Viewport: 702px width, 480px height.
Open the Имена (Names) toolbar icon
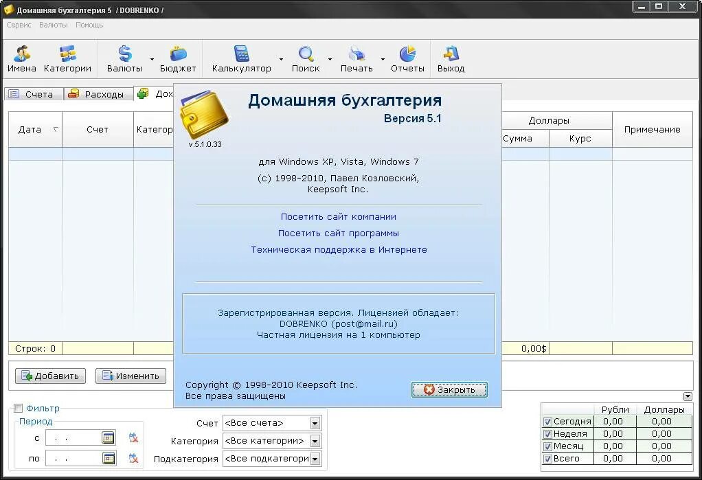coord(21,58)
